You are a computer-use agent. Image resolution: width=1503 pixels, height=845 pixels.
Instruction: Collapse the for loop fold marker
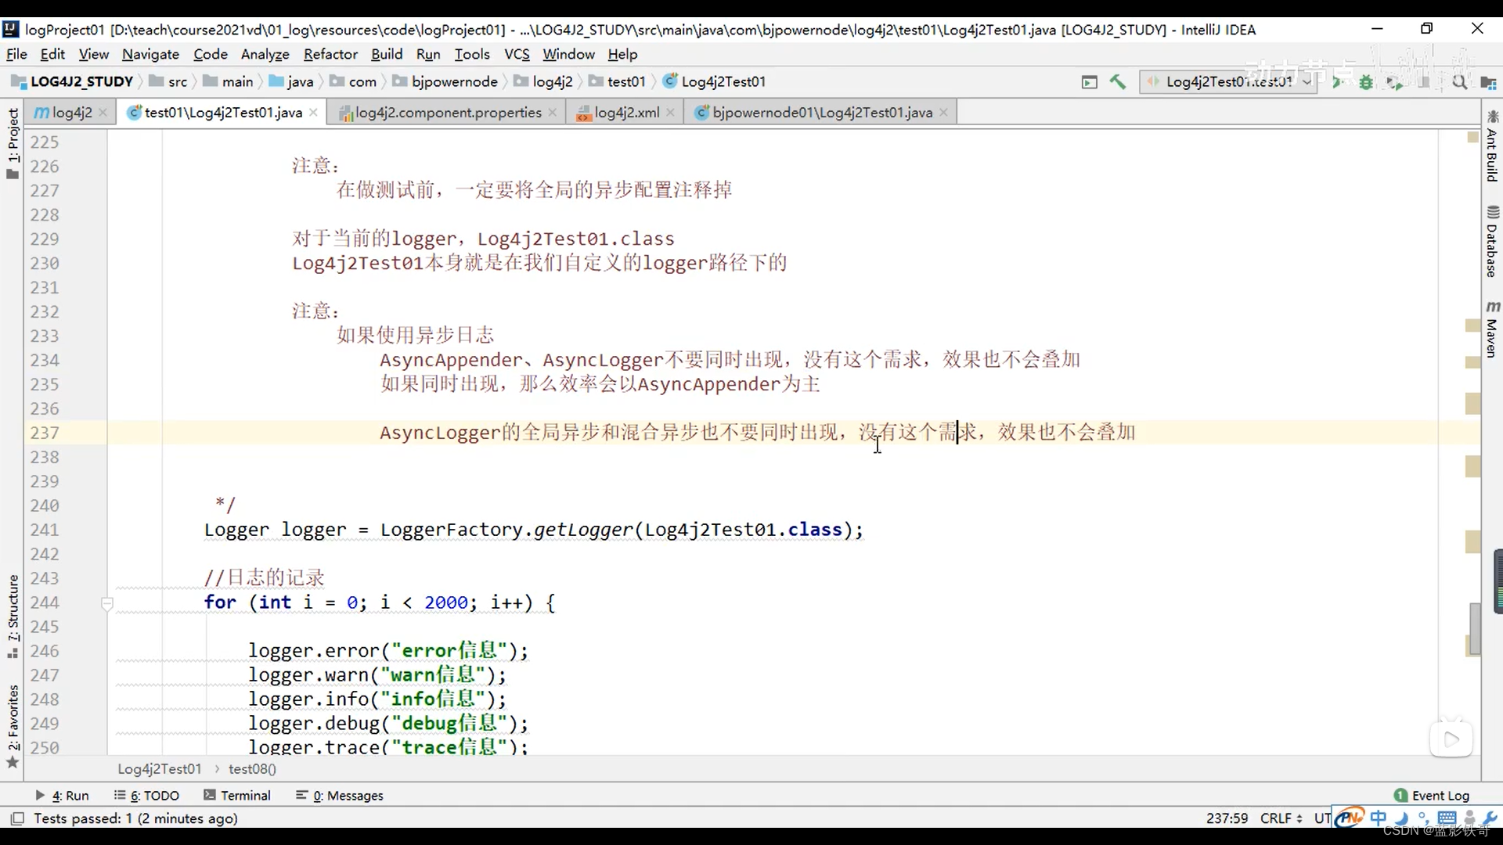(x=107, y=602)
